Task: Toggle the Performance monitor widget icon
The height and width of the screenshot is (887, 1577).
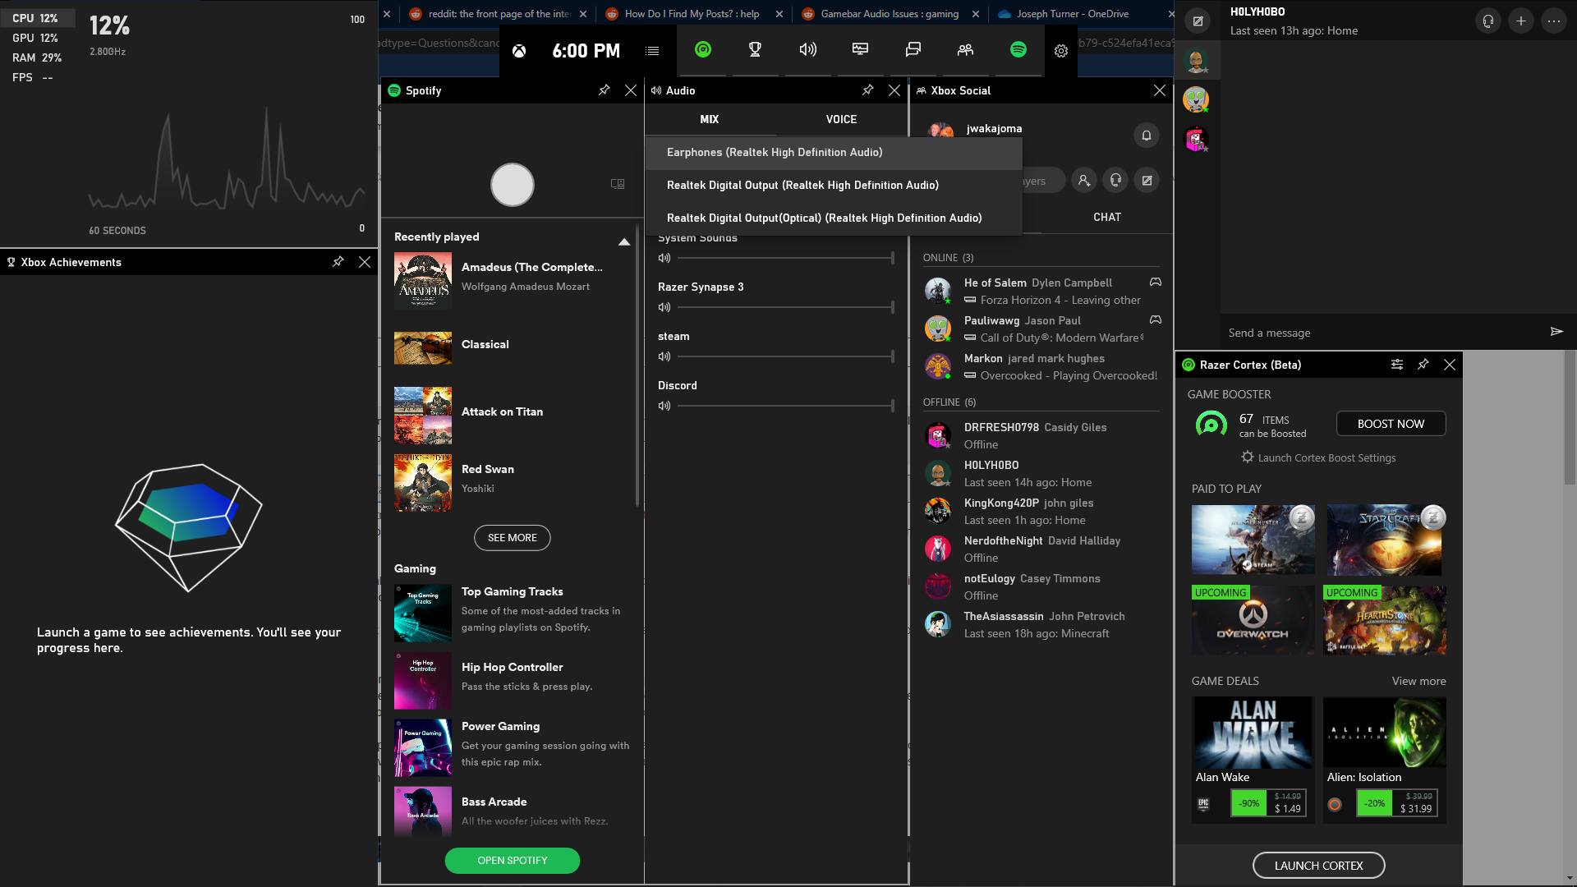Action: [860, 50]
